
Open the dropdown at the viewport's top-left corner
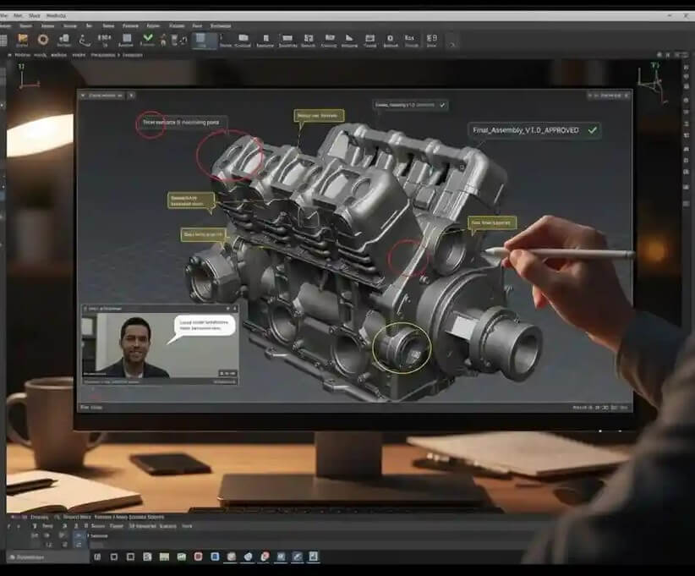(103, 96)
